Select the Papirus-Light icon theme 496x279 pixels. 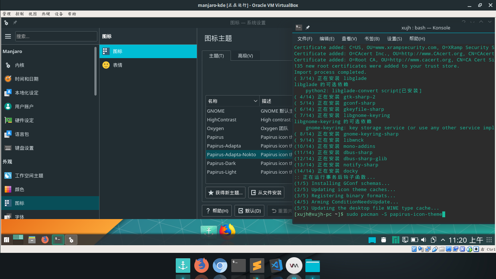pos(249,172)
